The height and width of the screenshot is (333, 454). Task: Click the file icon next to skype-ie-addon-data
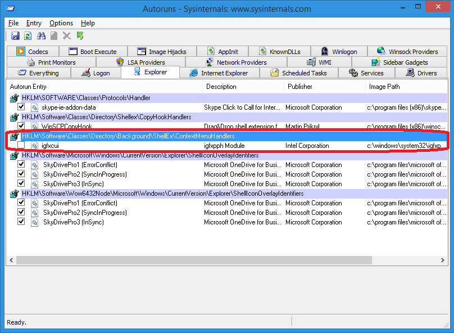point(34,107)
